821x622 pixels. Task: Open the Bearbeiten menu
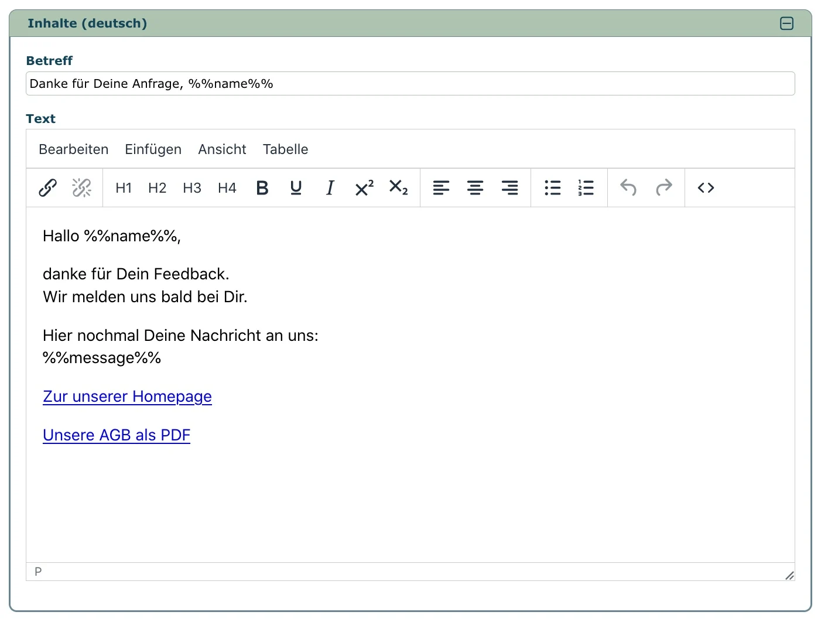point(74,149)
